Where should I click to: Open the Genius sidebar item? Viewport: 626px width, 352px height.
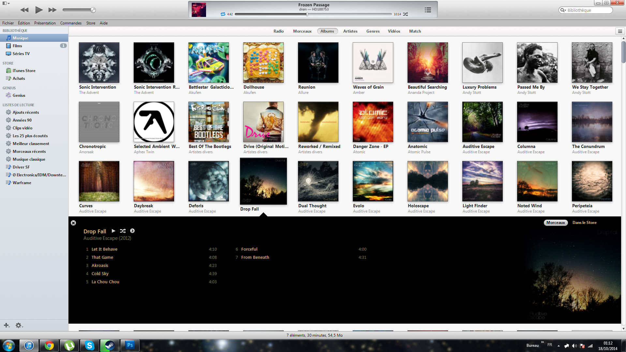(34, 95)
